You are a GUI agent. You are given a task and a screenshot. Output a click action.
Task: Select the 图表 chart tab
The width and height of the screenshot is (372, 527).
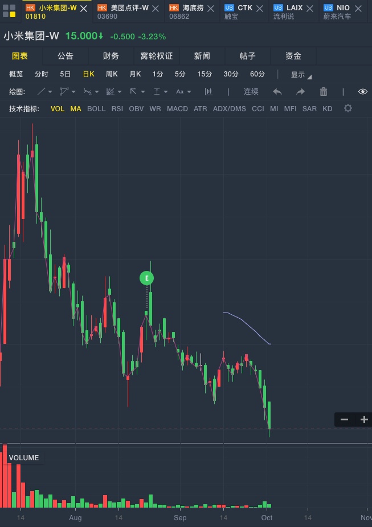click(20, 56)
